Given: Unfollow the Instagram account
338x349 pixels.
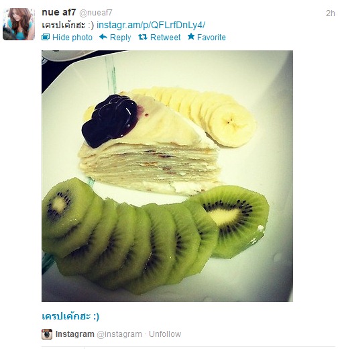Looking at the screenshot, I should pos(165,334).
